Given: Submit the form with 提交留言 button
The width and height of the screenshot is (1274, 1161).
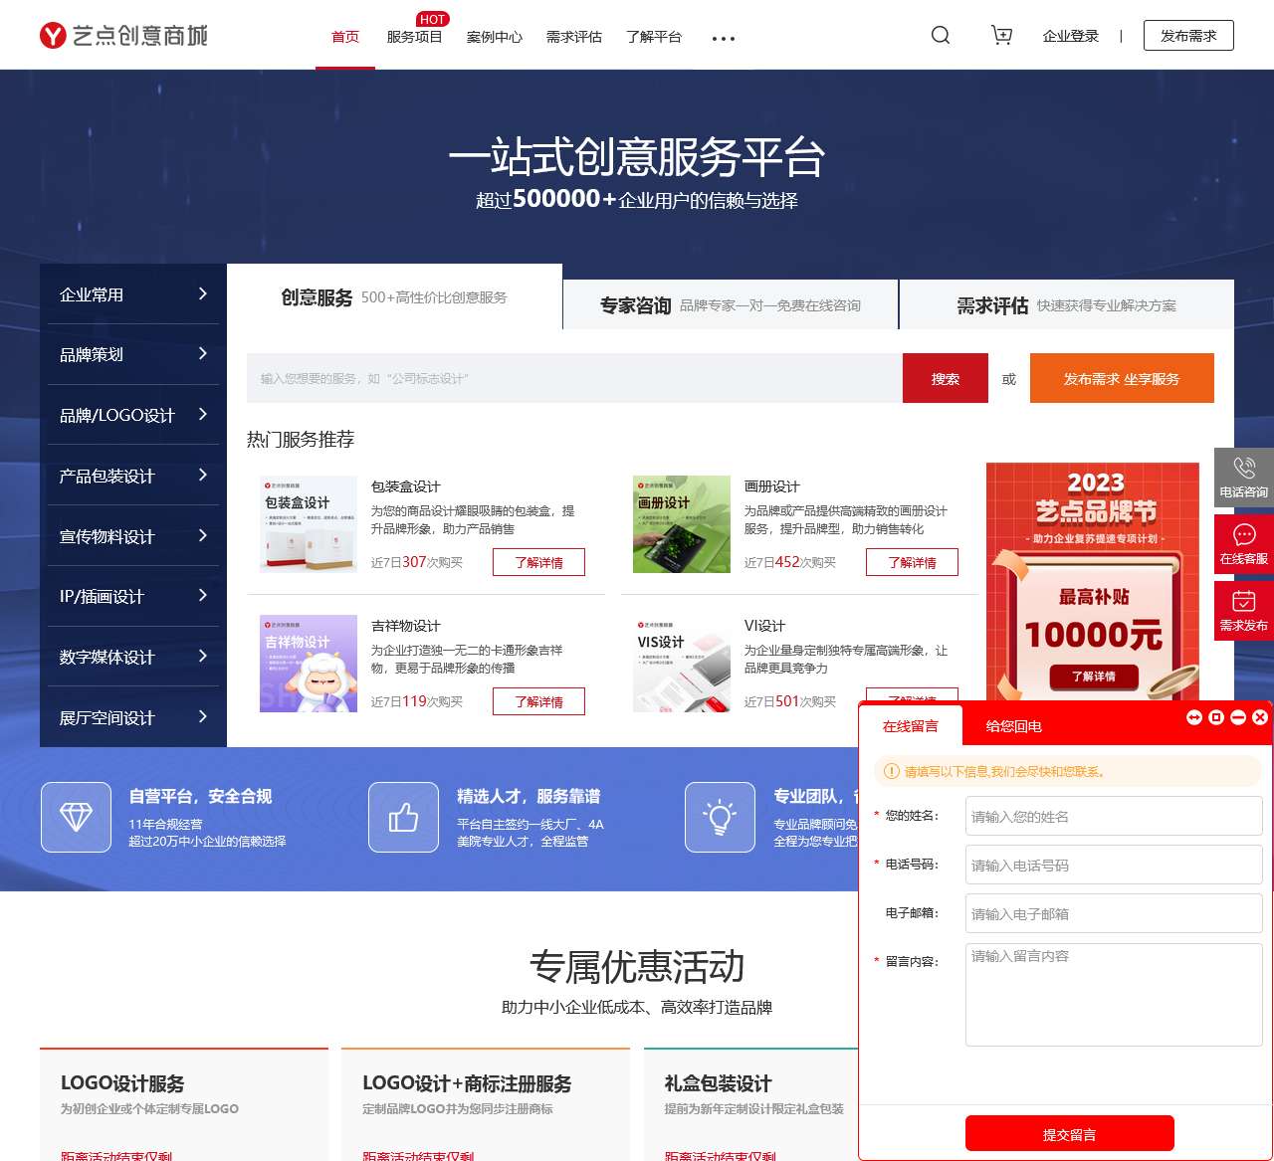Looking at the screenshot, I should (1070, 1134).
